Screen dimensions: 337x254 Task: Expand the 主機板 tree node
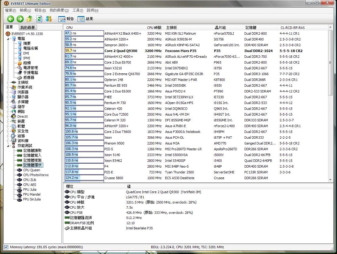[8, 82]
